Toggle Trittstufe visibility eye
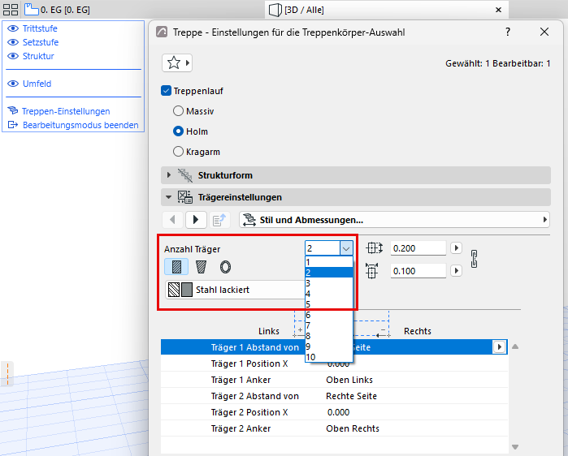The width and height of the screenshot is (568, 456). point(13,28)
